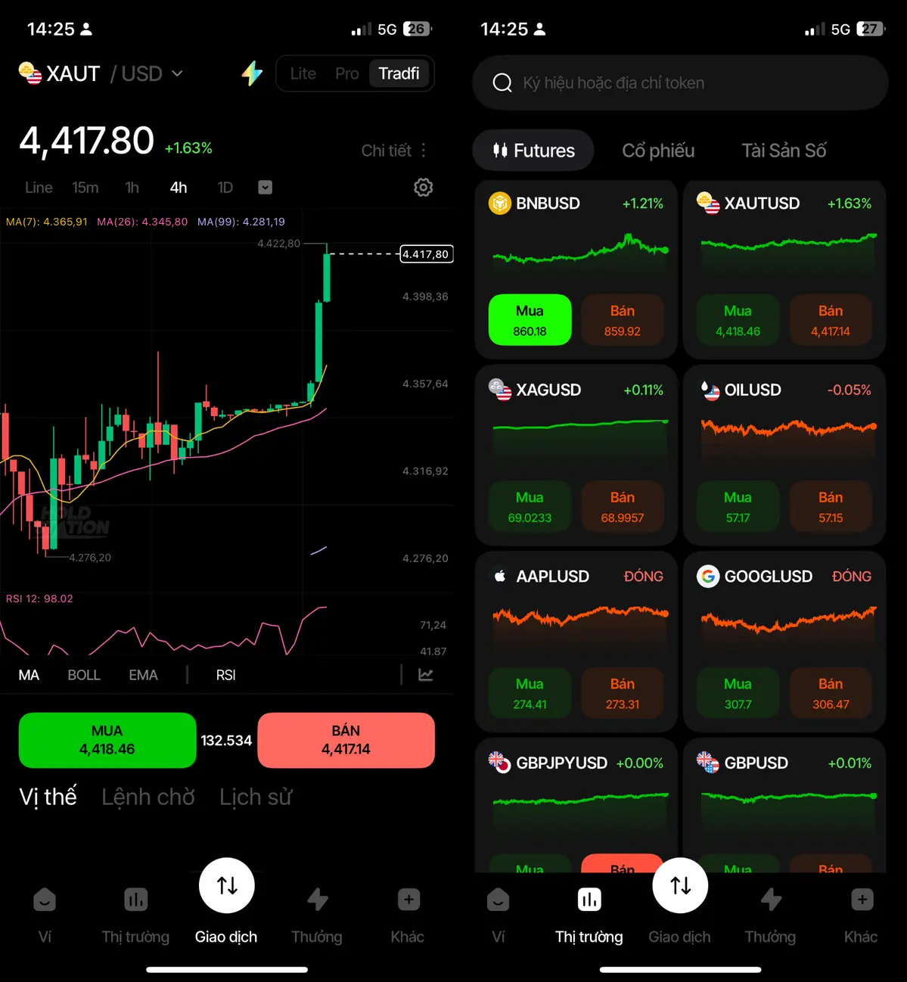The width and height of the screenshot is (907, 982).
Task: Tap the round swap-arrows Giao dịch button on the chart screen
Action: click(227, 885)
